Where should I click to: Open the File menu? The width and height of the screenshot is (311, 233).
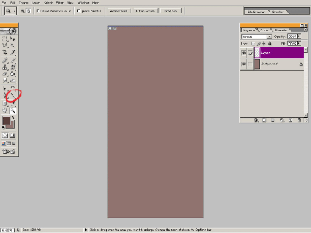(x=4, y=3)
